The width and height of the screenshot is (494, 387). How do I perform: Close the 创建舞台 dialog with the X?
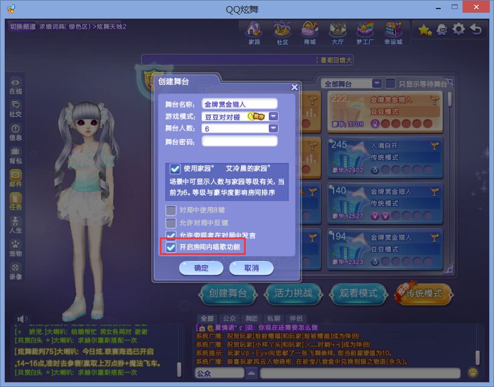294,87
